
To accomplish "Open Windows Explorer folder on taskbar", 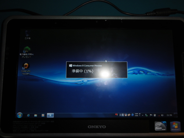I will [36, 115].
